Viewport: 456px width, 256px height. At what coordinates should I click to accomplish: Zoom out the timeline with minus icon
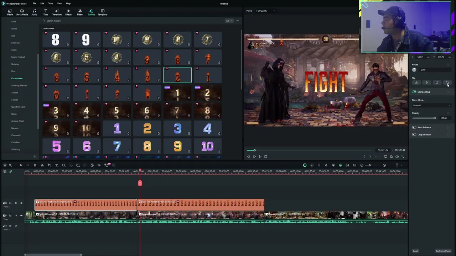coord(362,165)
